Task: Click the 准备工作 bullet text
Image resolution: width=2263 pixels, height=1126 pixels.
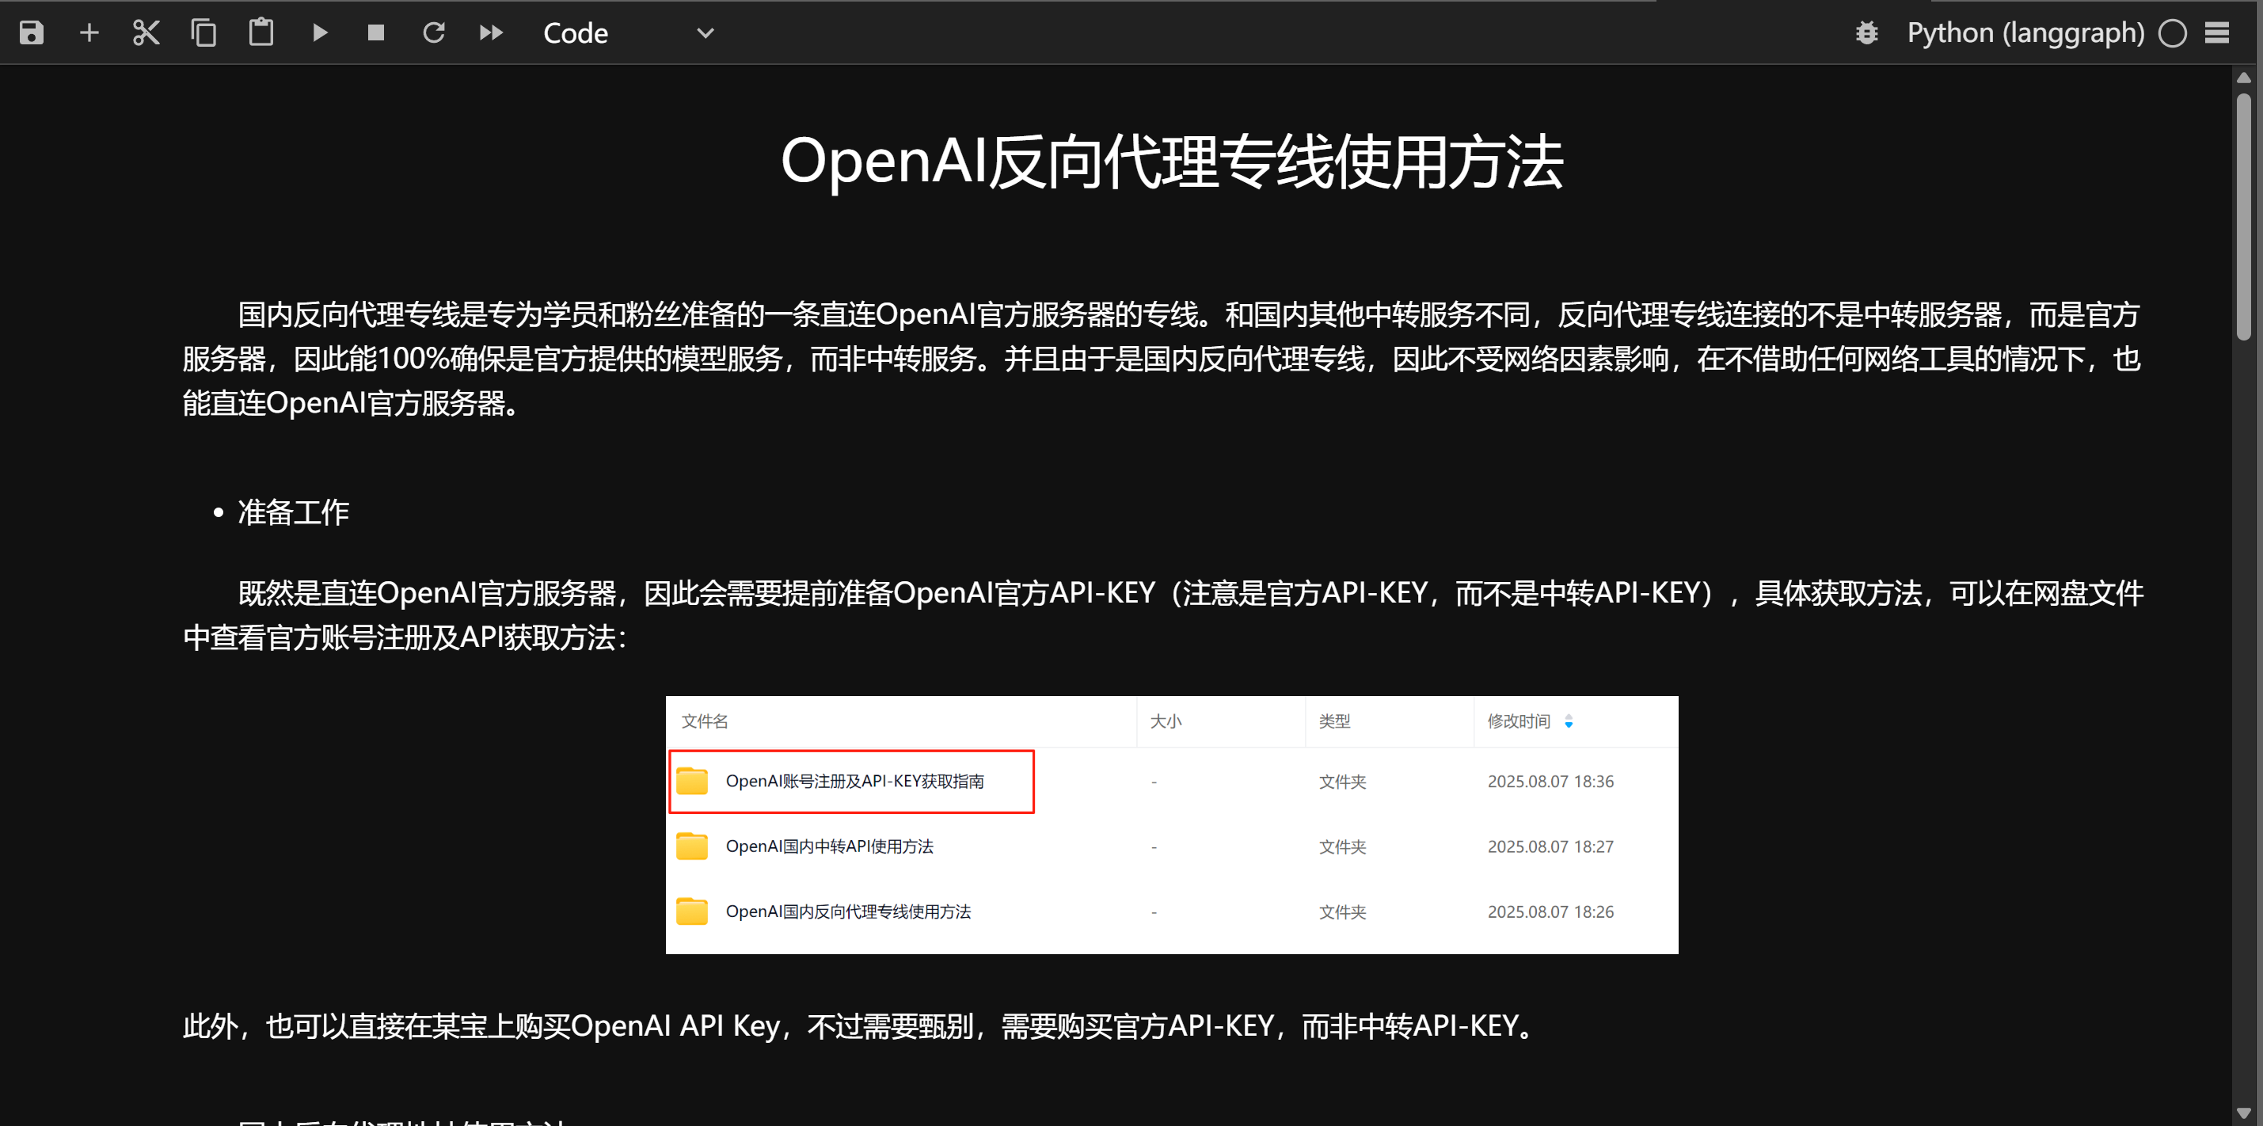Action: tap(294, 512)
